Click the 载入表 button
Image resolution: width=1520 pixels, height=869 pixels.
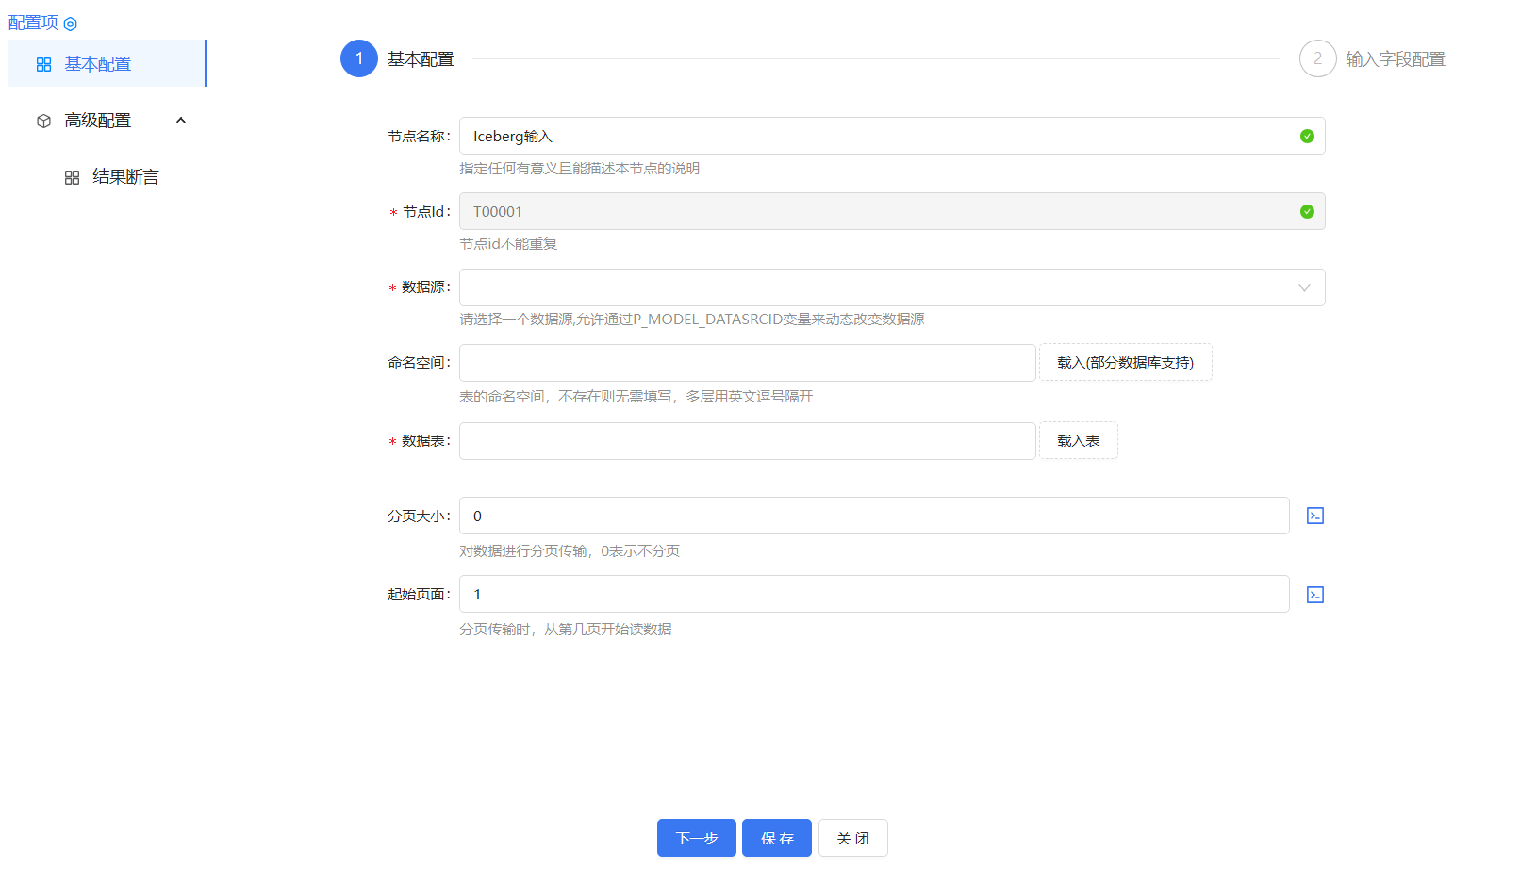(1078, 440)
